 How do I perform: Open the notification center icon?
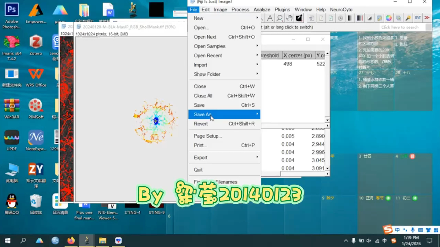(429, 240)
